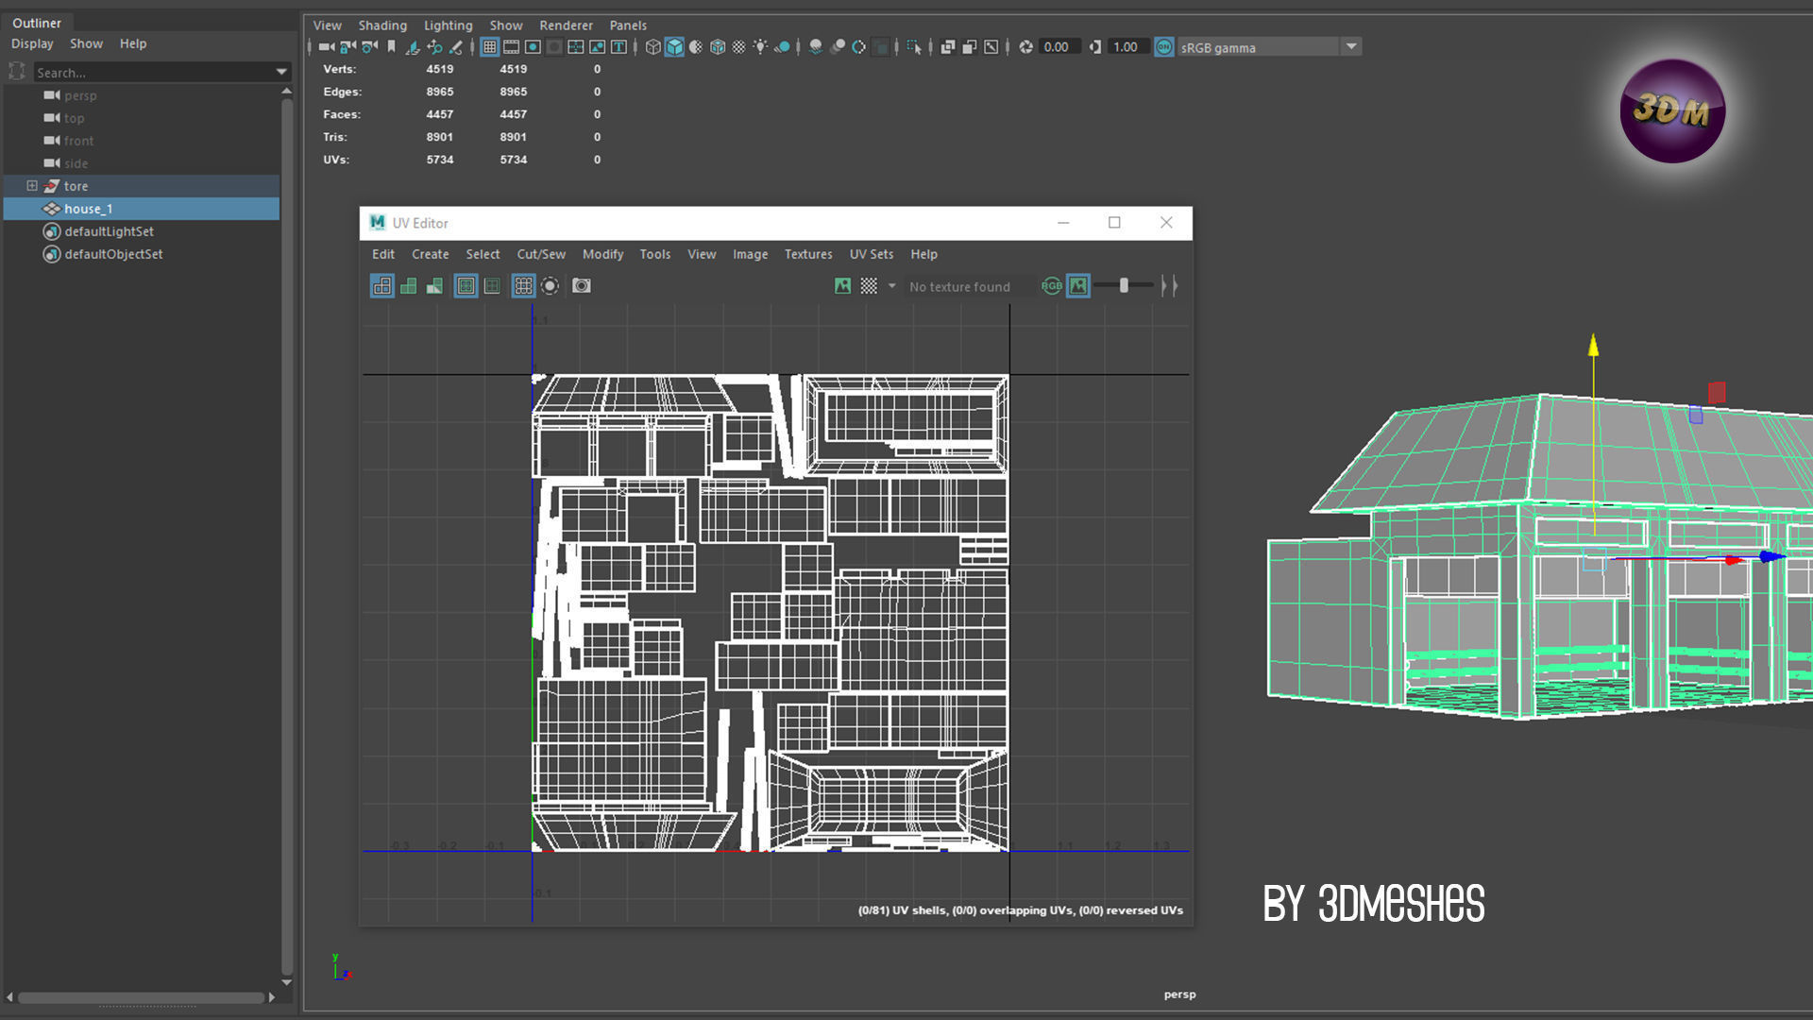Click the display image icon in the UV Editor
This screenshot has height=1020, width=1813.
tap(842, 286)
